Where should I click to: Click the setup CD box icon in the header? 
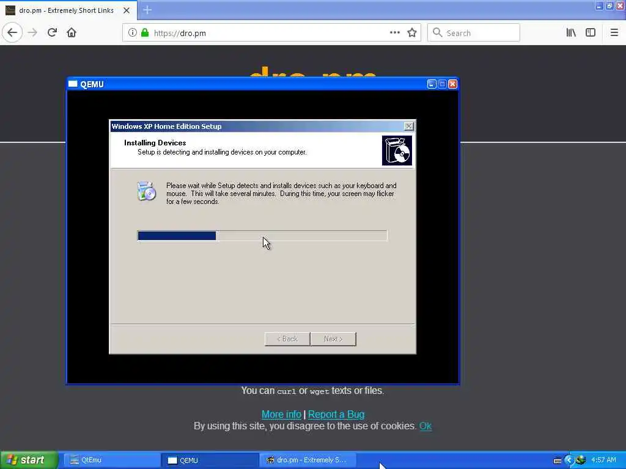point(397,150)
